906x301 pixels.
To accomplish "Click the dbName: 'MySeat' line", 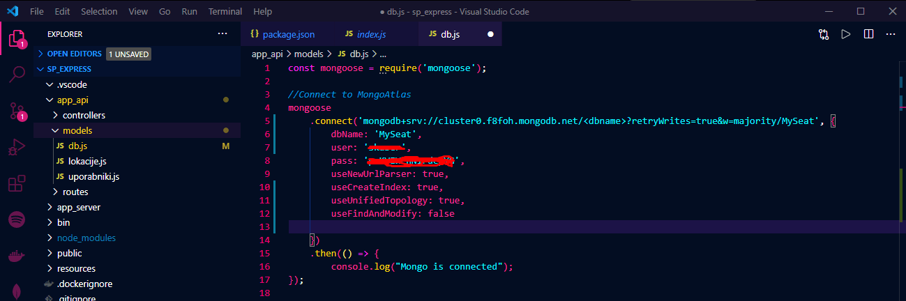I will click(x=377, y=134).
